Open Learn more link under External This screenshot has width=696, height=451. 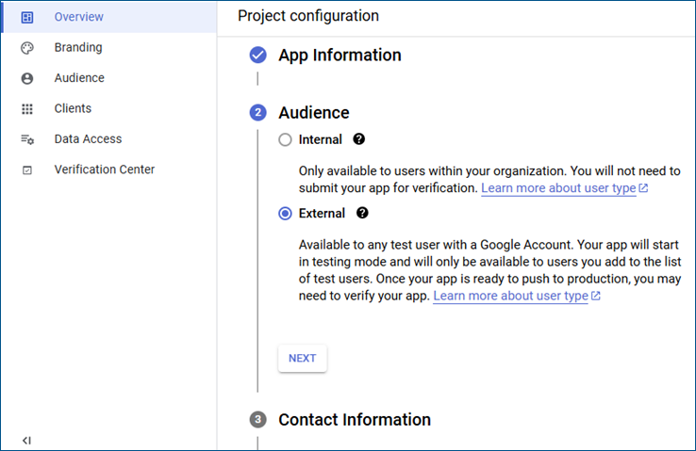pos(510,296)
